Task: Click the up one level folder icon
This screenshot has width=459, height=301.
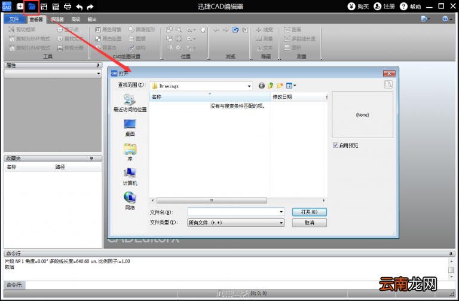Action: point(271,86)
